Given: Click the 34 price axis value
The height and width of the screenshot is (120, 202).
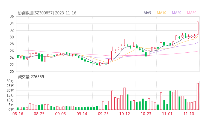Looking at the screenshot, I should (x=12, y=23).
